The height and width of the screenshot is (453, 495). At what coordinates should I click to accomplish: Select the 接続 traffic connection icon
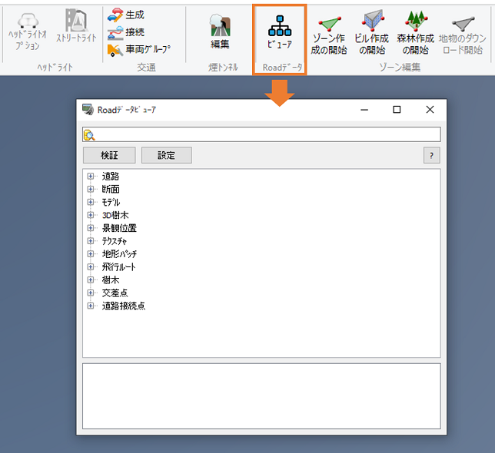tap(115, 33)
